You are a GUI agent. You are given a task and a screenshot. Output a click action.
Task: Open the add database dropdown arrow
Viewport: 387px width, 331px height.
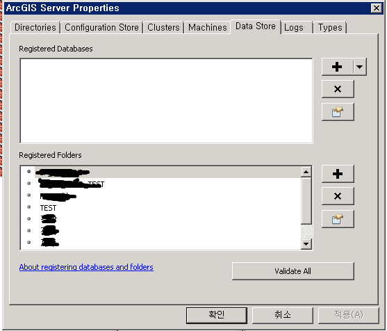click(x=360, y=67)
